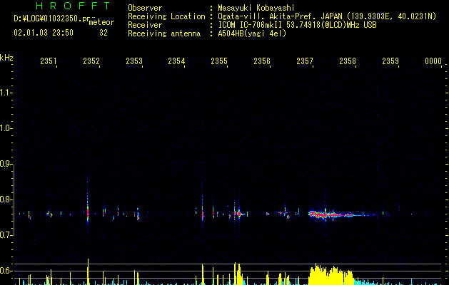This screenshot has height=285, width=449.
Task: Click the 0.9 kHz frequency label
Action: tap(6, 164)
